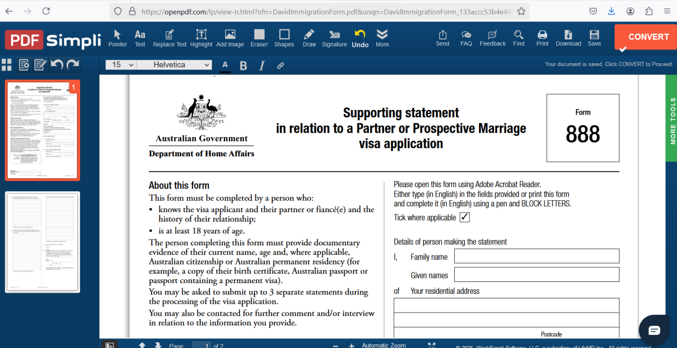Click the Undo icon in the toolbar
The width and height of the screenshot is (677, 348).
tap(360, 38)
